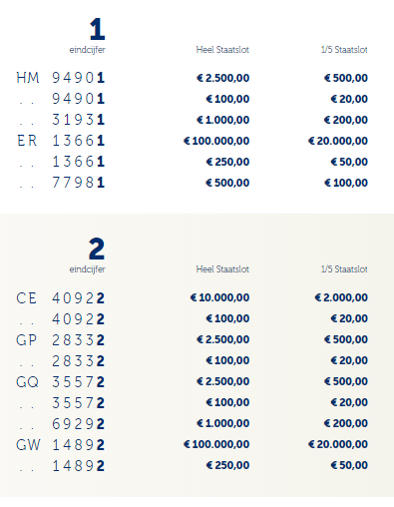
Task: Select lot number HM 949011
Action: pyautogui.click(x=61, y=78)
